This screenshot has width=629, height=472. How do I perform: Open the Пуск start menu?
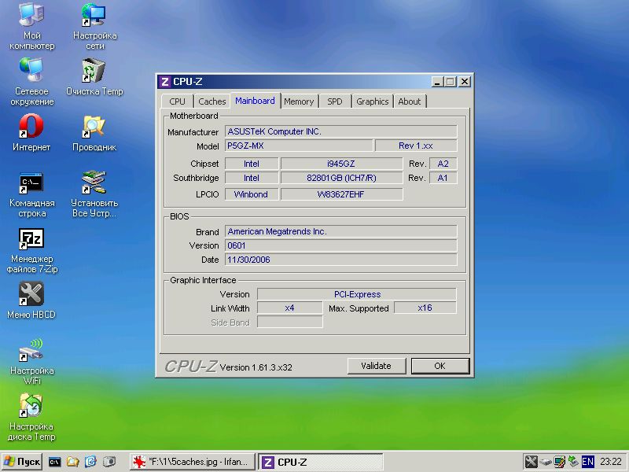(22, 462)
